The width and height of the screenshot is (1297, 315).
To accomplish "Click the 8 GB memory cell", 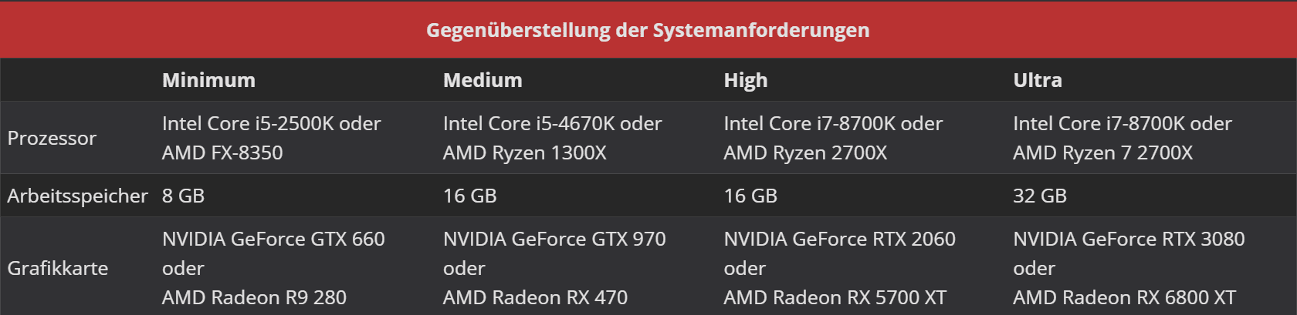I will point(183,196).
